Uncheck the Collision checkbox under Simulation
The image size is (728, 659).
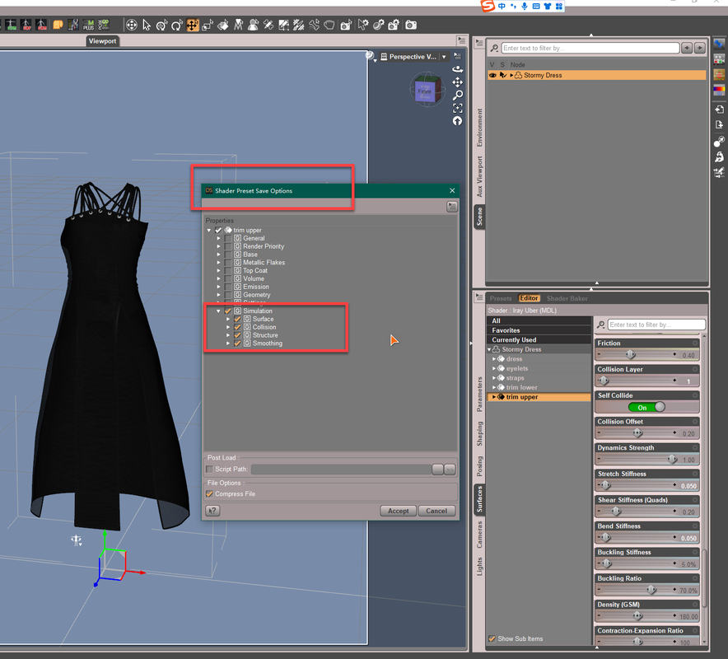click(238, 327)
